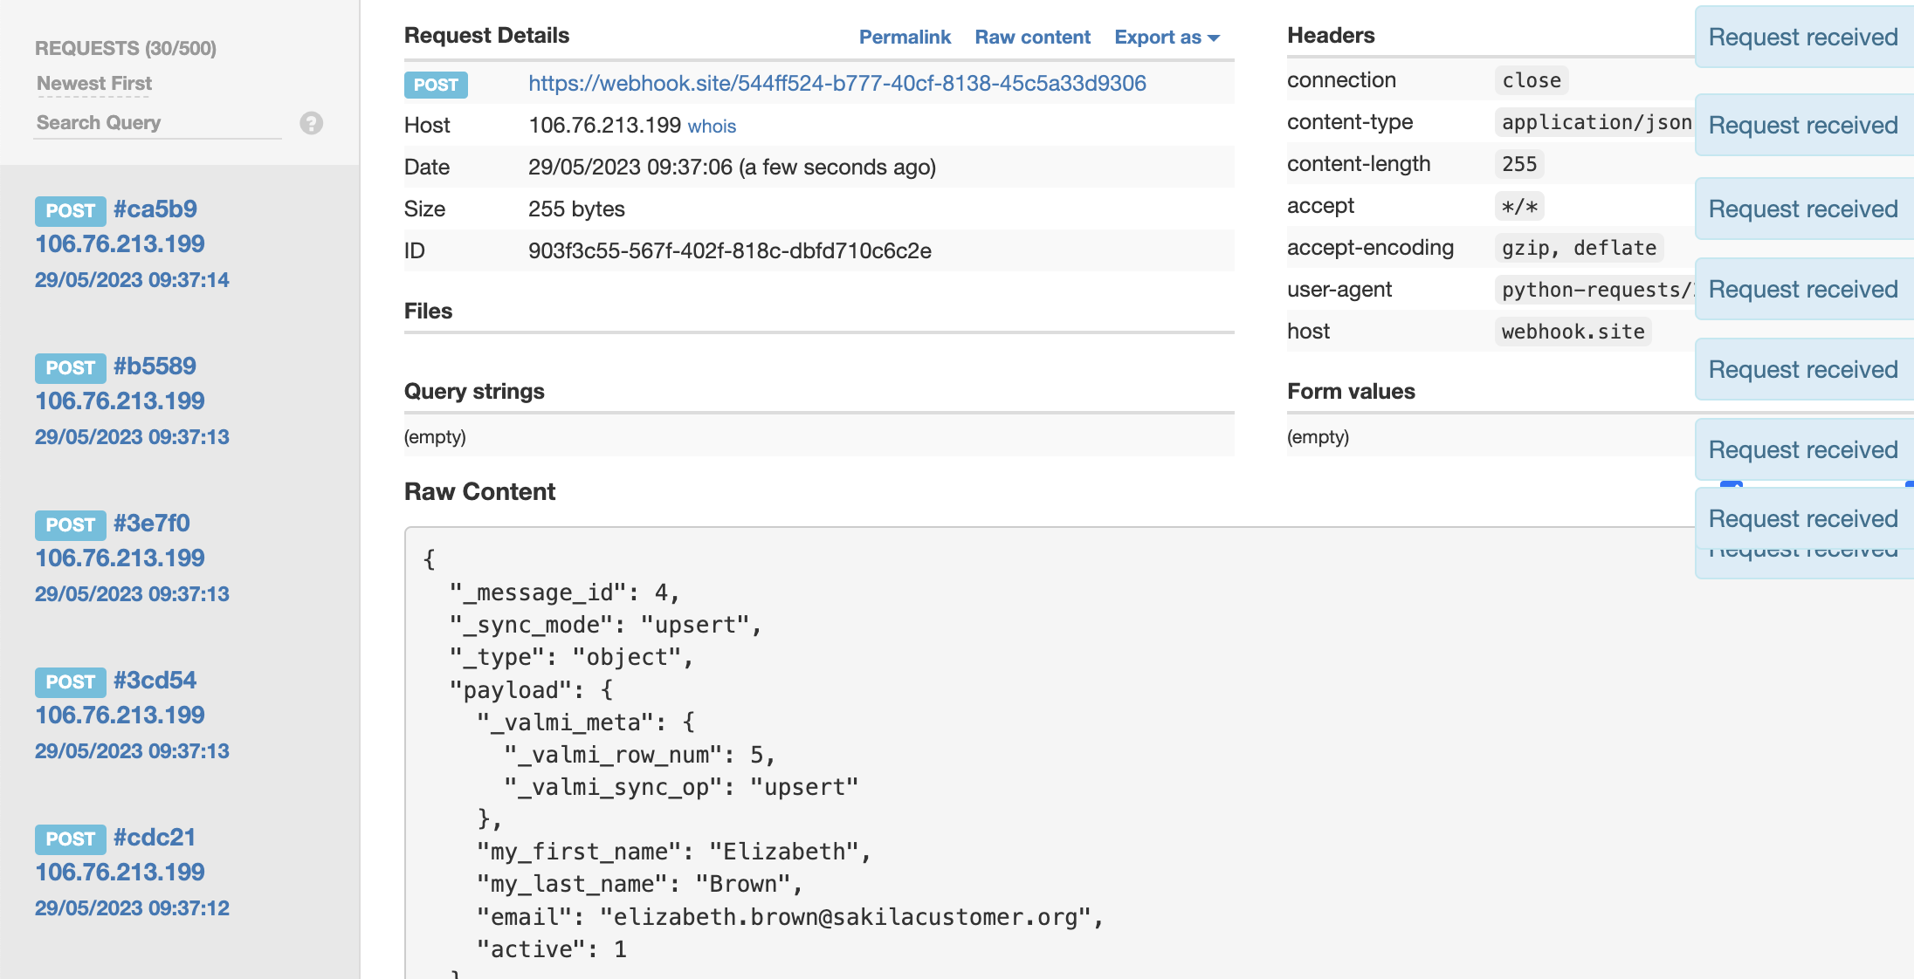Image resolution: width=1914 pixels, height=979 pixels.
Task: Click inside the Search Query field
Action: [157, 123]
